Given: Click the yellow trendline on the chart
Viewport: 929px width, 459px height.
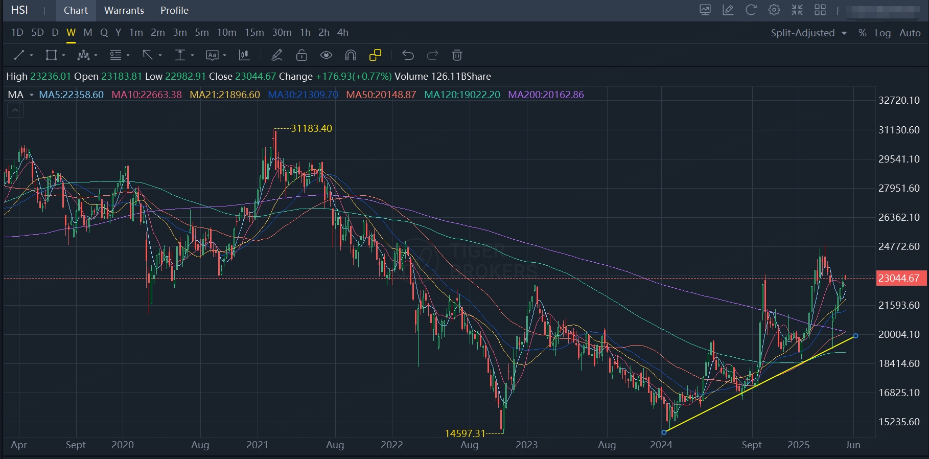Looking at the screenshot, I should [760, 384].
